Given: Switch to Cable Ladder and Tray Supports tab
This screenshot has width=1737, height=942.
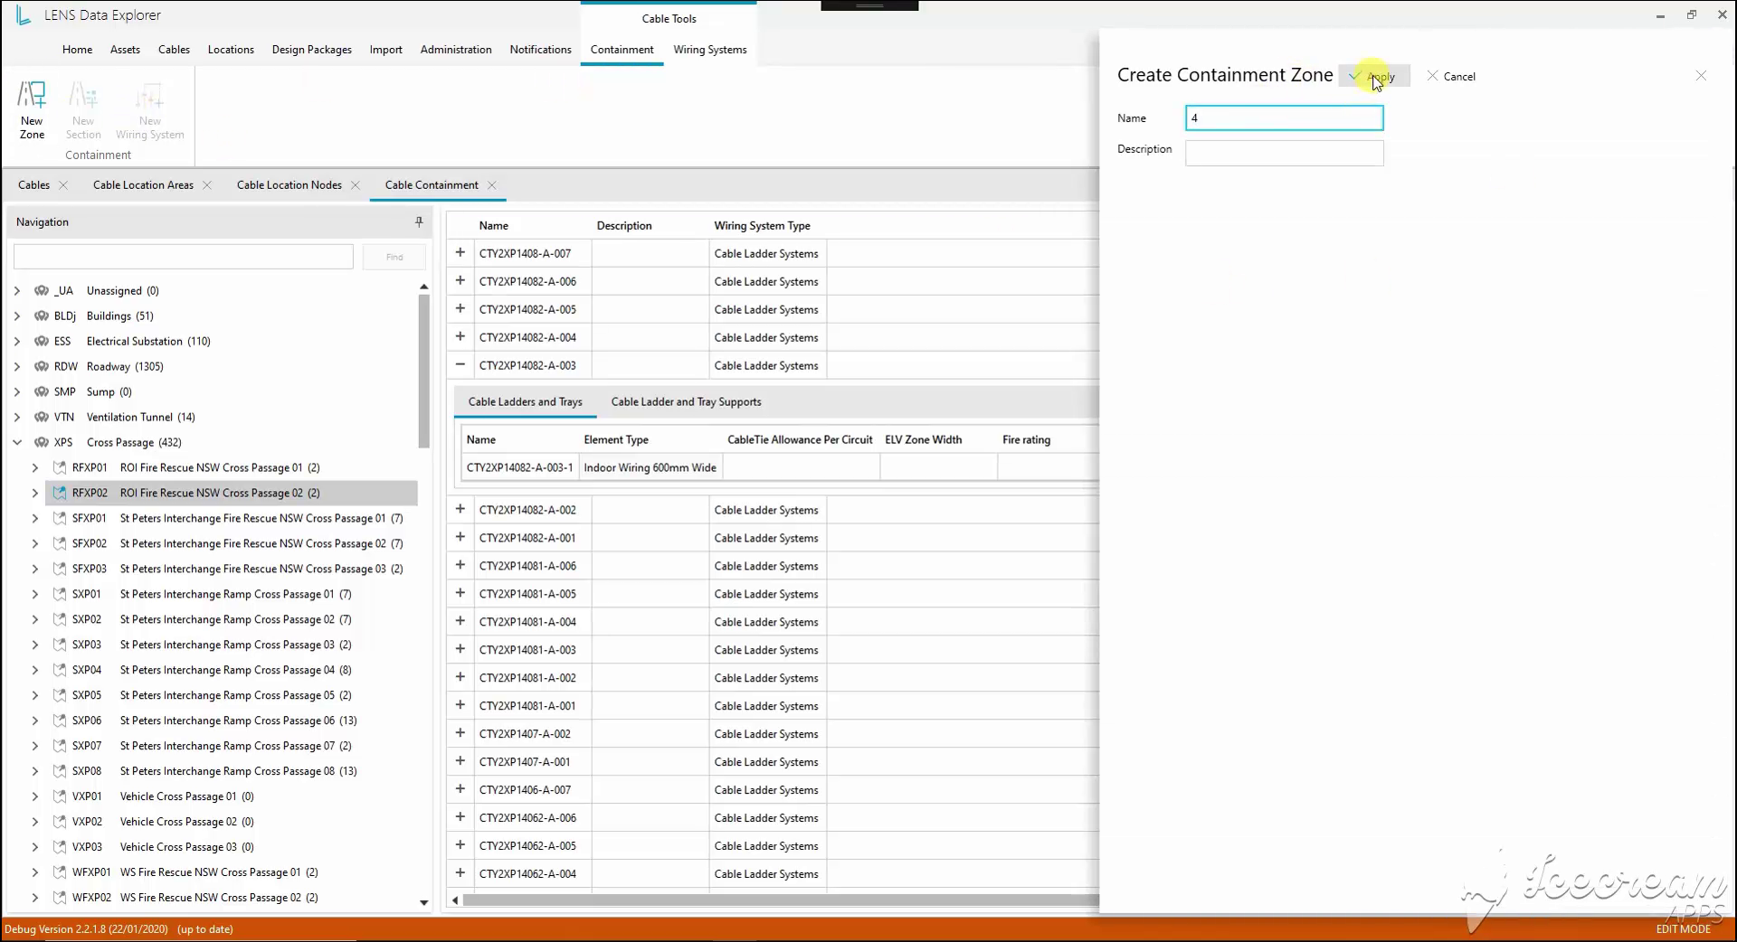Looking at the screenshot, I should (x=686, y=402).
